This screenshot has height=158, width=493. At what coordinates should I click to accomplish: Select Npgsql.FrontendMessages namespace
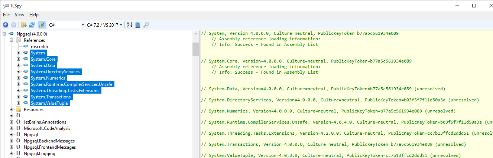click(50, 147)
